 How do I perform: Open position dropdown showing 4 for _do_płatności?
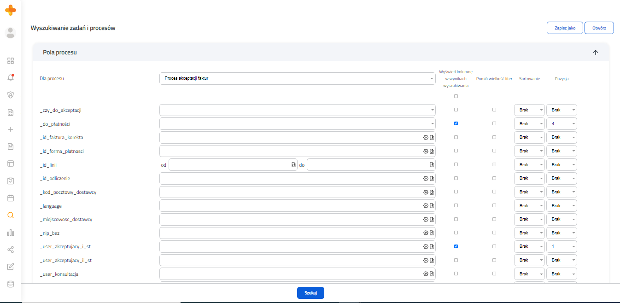point(562,124)
